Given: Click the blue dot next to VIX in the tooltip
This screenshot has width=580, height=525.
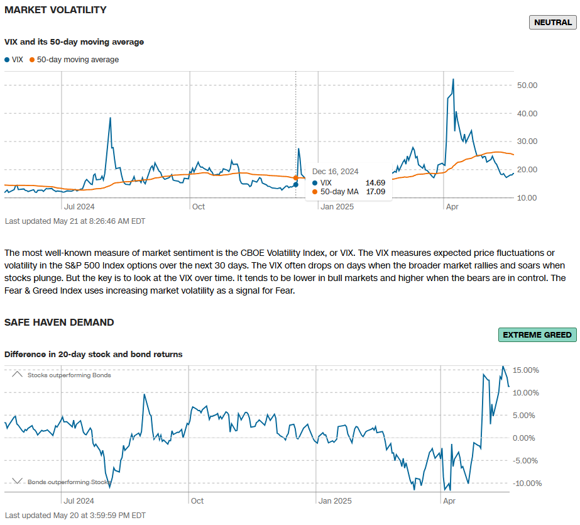Looking at the screenshot, I should tap(315, 182).
